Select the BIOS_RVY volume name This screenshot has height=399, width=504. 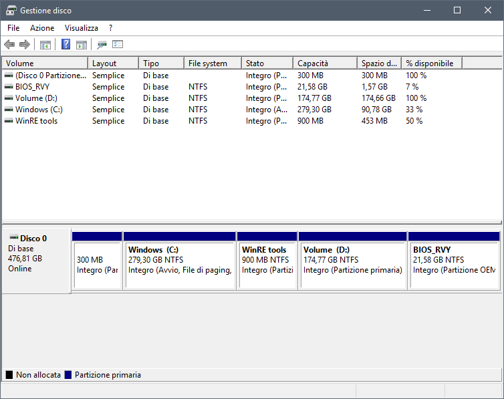(x=33, y=87)
